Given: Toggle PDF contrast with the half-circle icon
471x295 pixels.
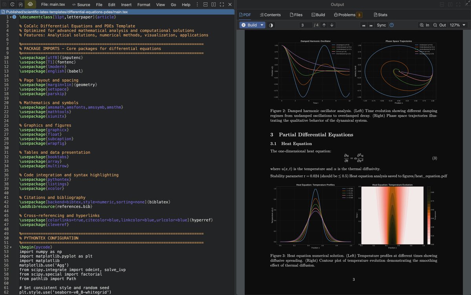Looking at the screenshot, I should click(271, 25).
